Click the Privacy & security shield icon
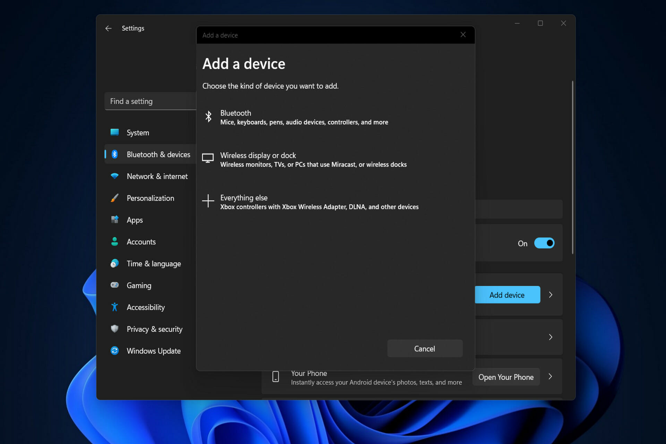 [x=114, y=329]
